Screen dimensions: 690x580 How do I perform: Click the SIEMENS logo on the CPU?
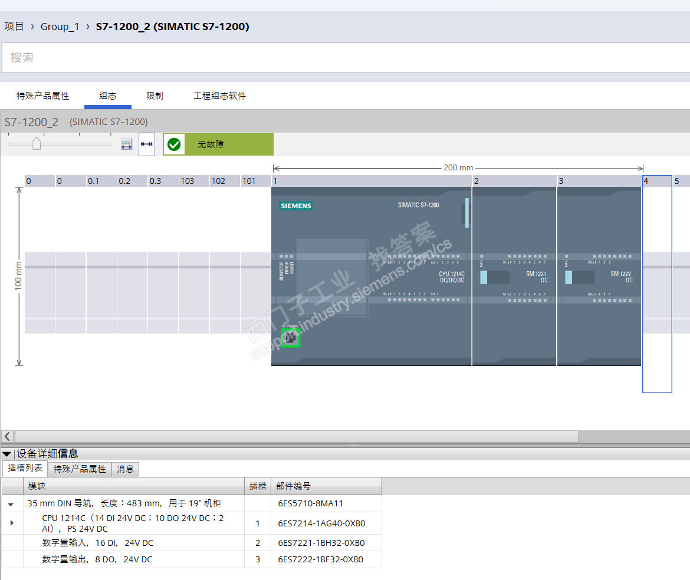point(296,206)
